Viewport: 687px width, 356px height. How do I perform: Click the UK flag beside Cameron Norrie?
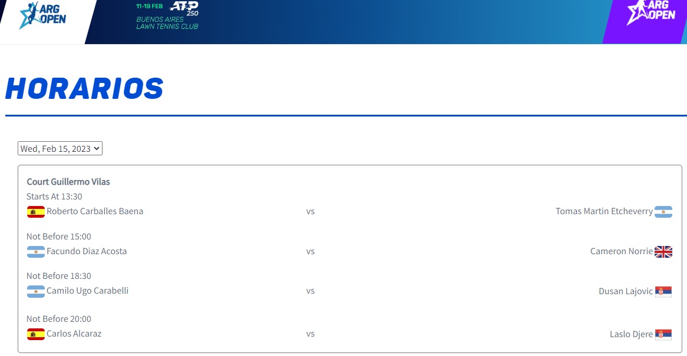(x=663, y=252)
